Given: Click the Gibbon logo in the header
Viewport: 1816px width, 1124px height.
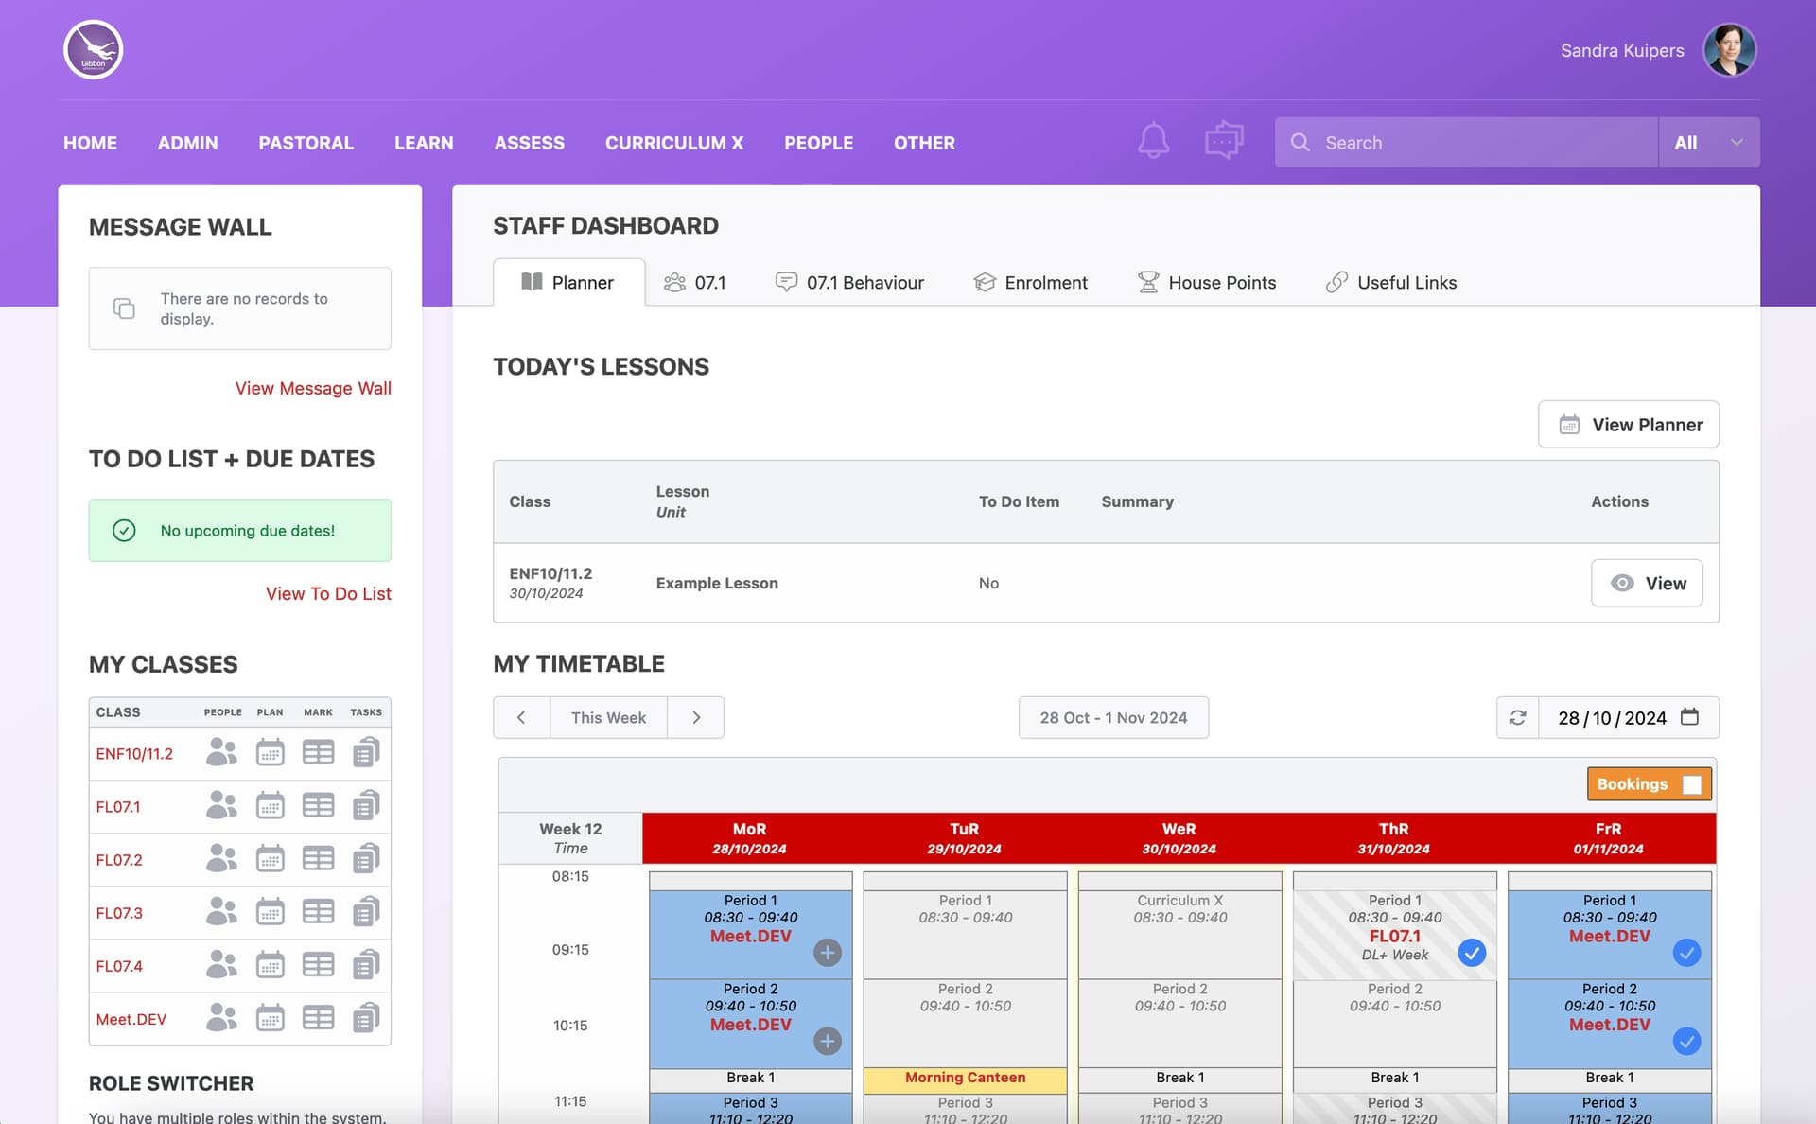Looking at the screenshot, I should [x=93, y=50].
